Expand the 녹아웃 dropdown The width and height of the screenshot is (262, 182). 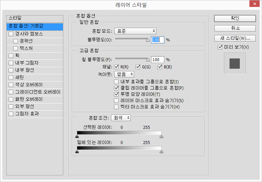[124, 74]
